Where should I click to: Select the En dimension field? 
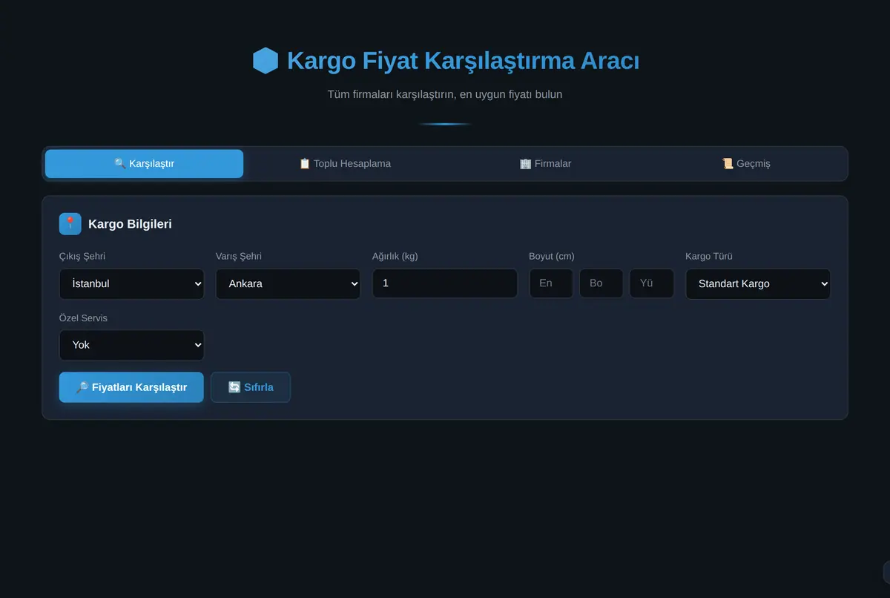551,283
